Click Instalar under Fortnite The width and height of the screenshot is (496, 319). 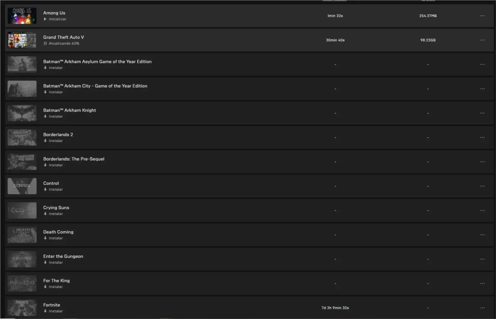tap(53, 311)
